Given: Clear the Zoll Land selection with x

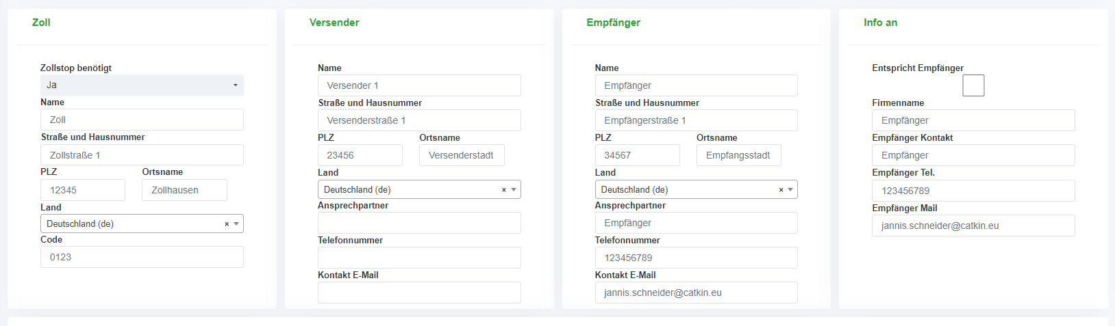Looking at the screenshot, I should (x=227, y=224).
